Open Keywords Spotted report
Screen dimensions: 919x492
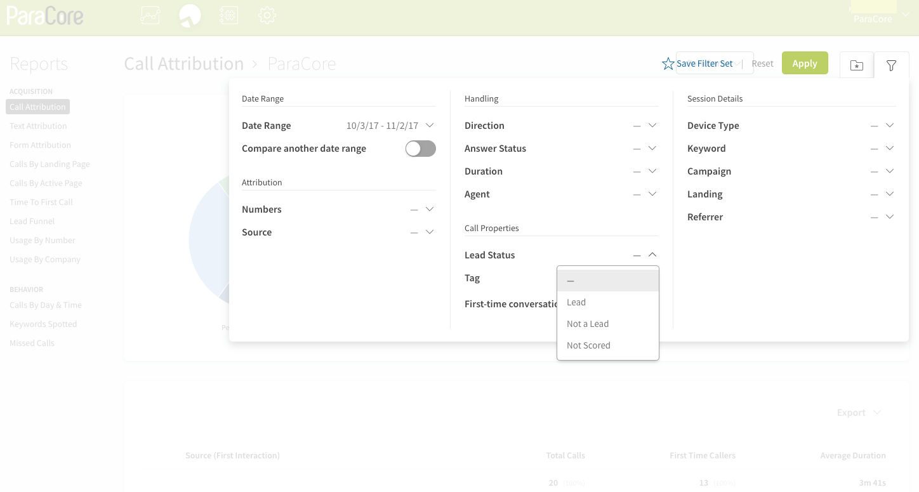pos(43,324)
